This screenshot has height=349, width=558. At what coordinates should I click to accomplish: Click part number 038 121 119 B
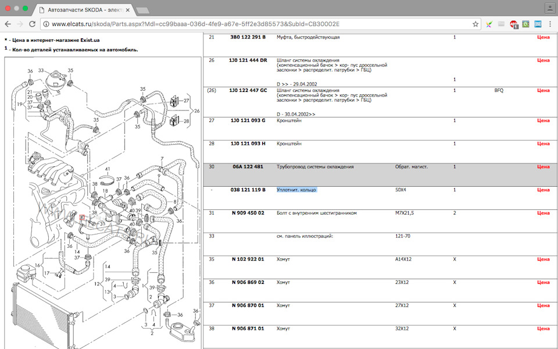click(x=248, y=190)
